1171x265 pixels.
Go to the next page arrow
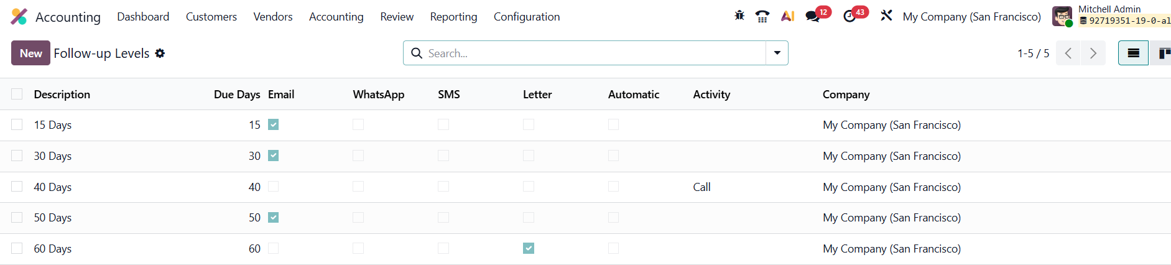tap(1093, 53)
